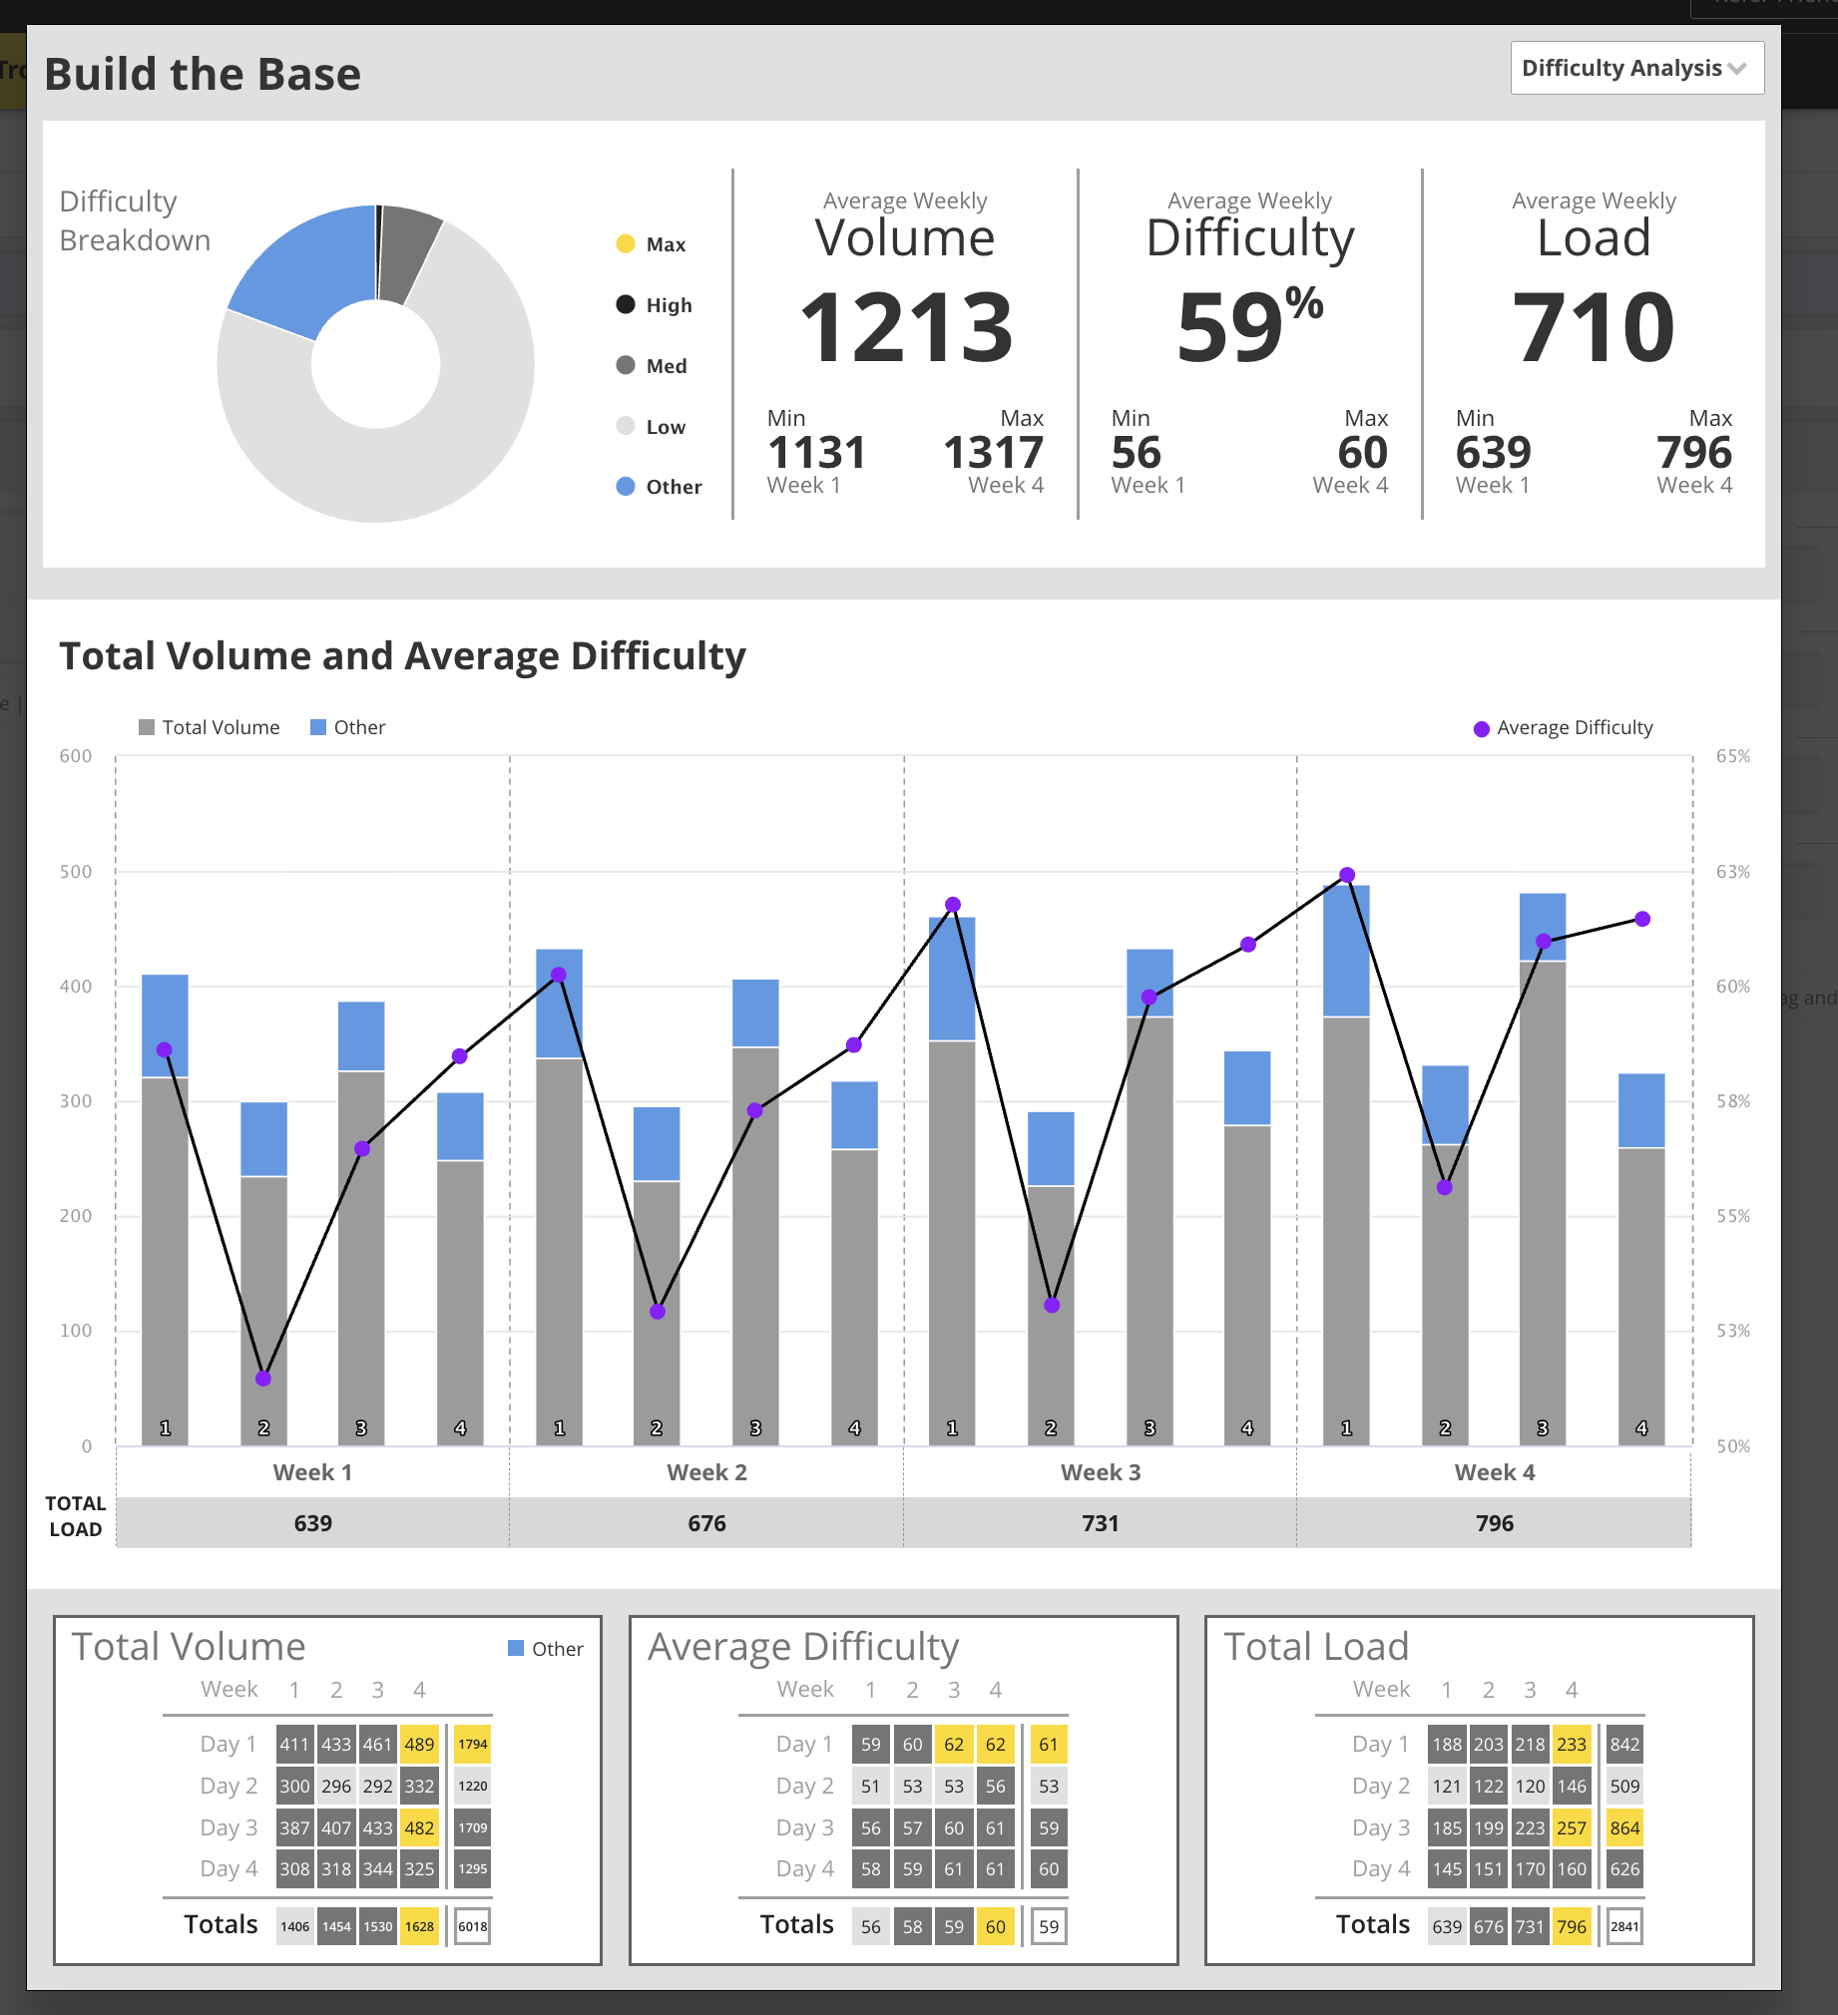The image size is (1838, 2015).
Task: Hide the Total Volume series via chart legend
Action: coord(209,727)
